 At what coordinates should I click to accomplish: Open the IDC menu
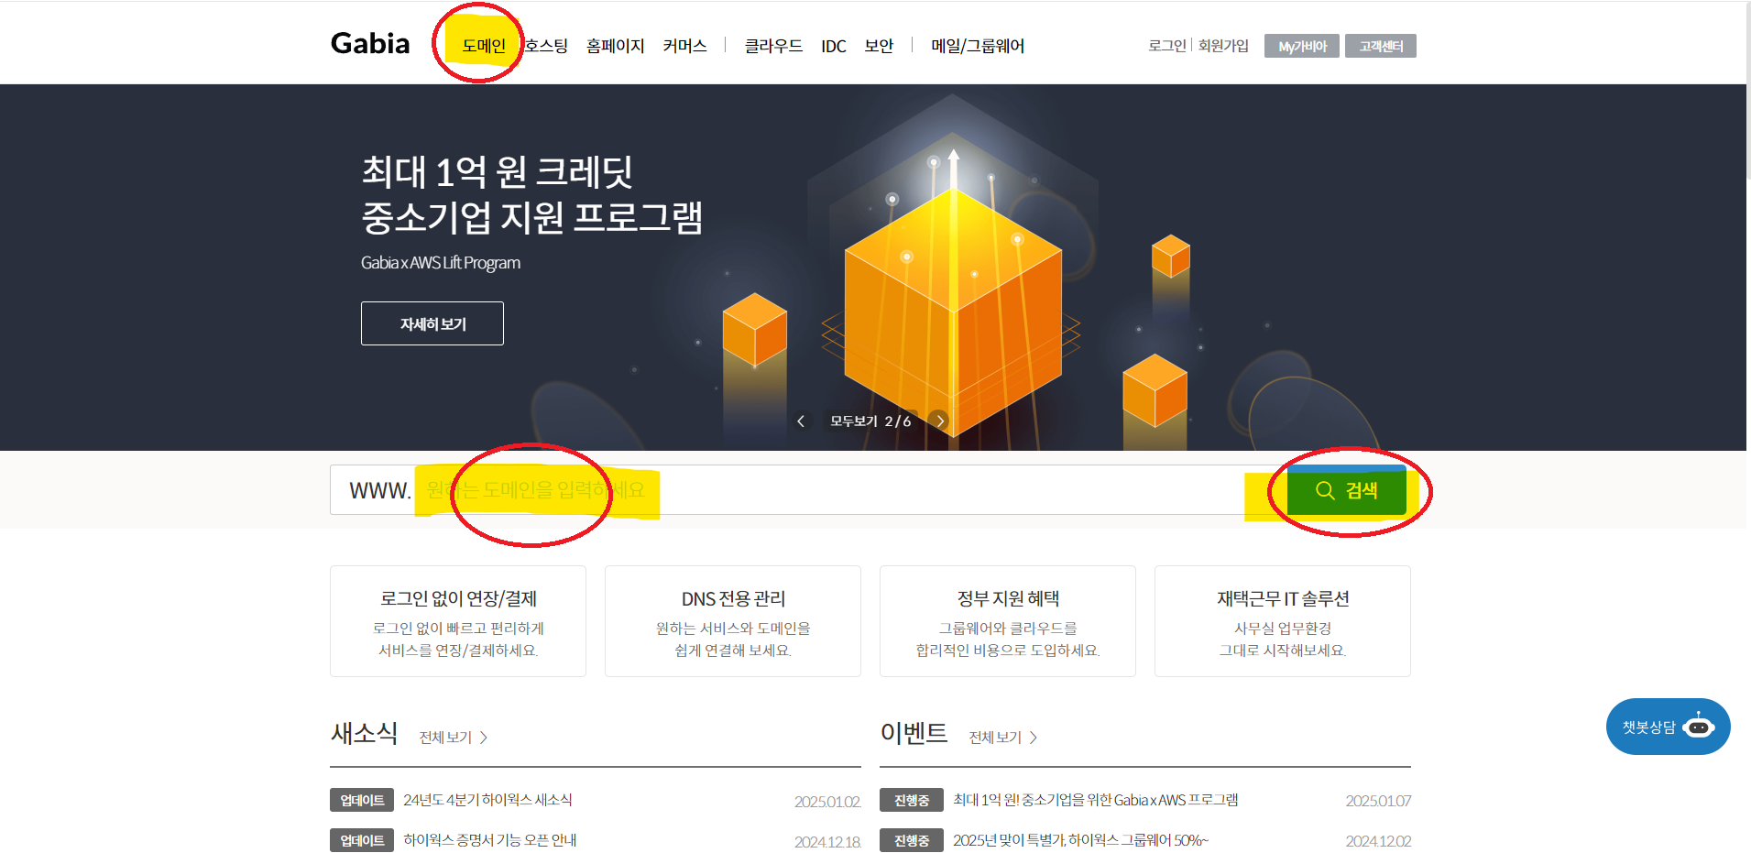[833, 46]
